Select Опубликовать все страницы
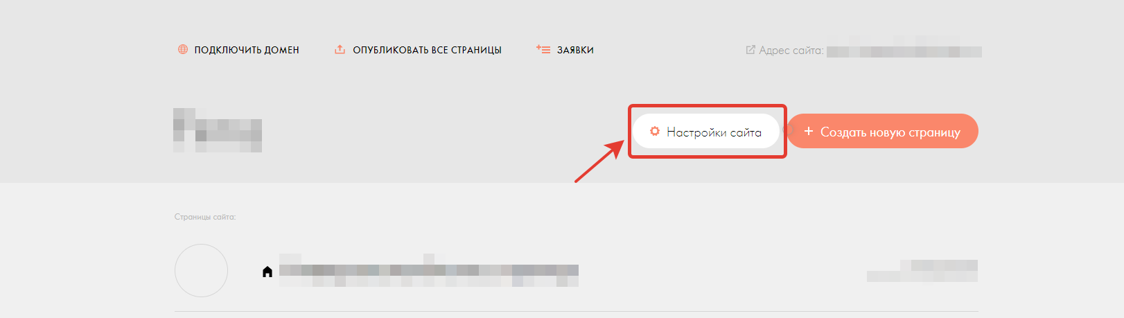 [427, 50]
